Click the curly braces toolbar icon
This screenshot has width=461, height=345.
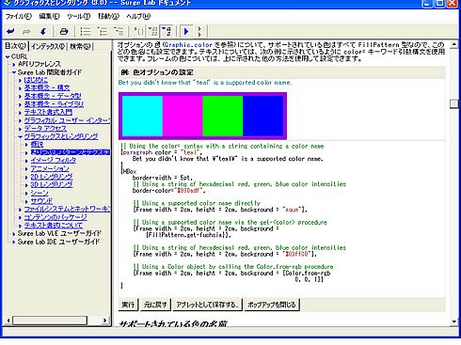coord(139,31)
